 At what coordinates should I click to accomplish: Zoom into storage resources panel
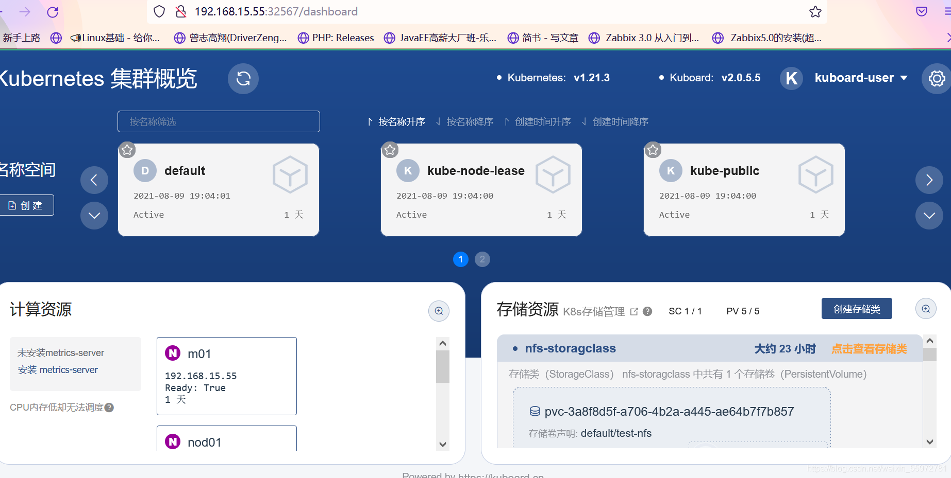pos(926,309)
